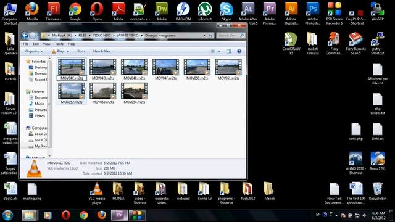Click the Burn toolbar button

(x=81, y=51)
